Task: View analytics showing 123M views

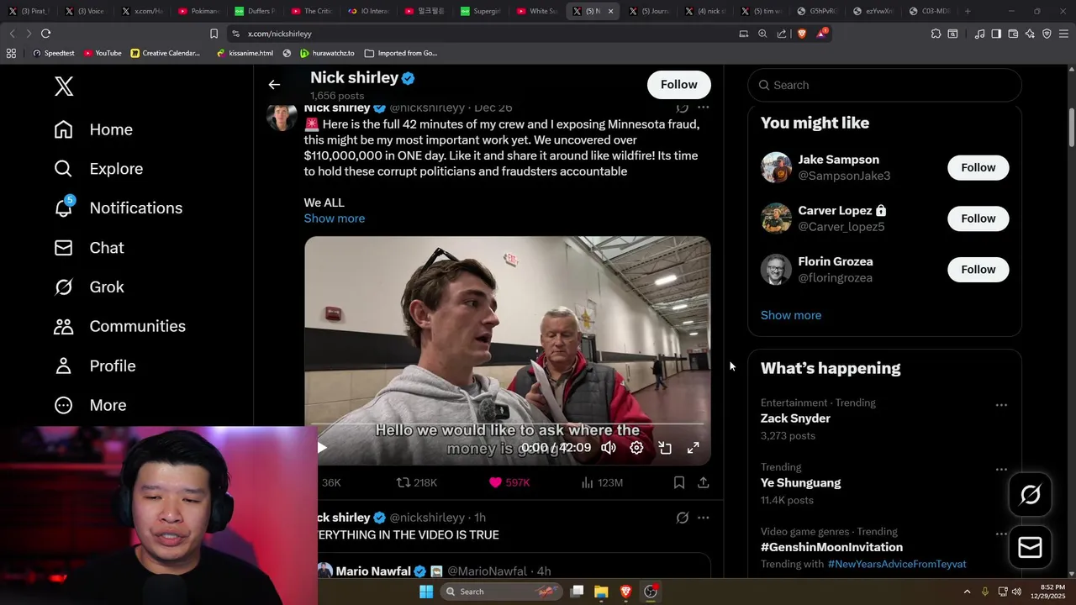Action: point(602,482)
